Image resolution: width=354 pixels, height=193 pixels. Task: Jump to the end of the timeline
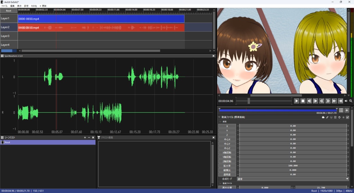pos(341,101)
